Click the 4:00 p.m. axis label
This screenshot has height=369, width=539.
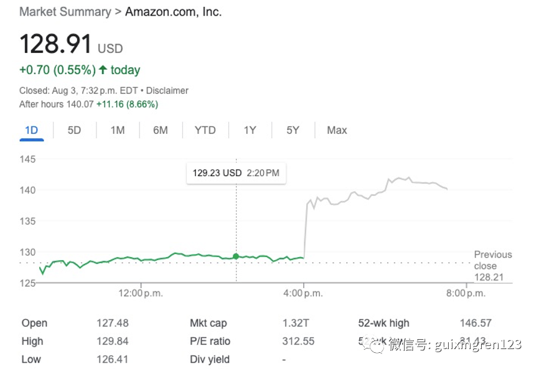point(304,293)
